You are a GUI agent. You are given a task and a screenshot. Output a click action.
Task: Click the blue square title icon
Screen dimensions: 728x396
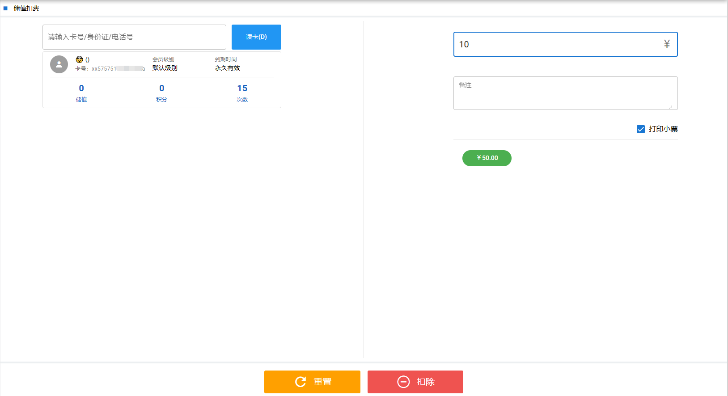pos(5,8)
